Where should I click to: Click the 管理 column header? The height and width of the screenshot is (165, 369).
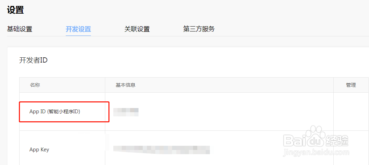coord(351,85)
